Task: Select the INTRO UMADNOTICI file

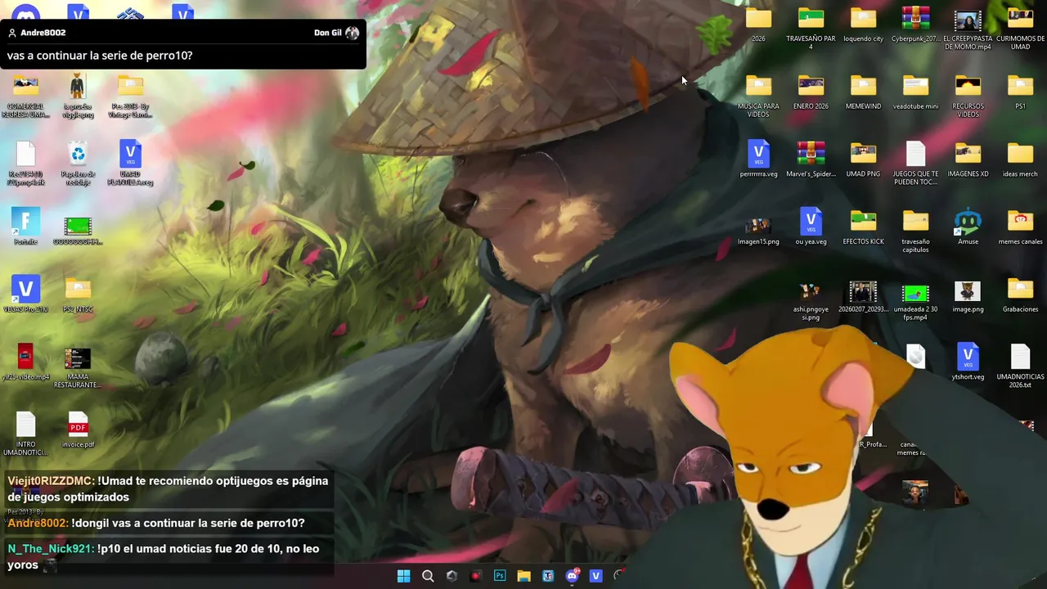Action: coord(25,434)
